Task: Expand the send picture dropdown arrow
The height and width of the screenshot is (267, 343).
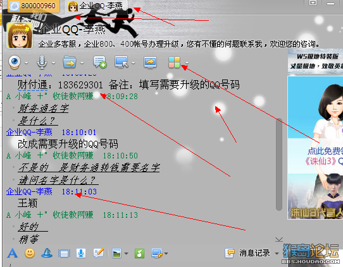Action: tap(126, 254)
